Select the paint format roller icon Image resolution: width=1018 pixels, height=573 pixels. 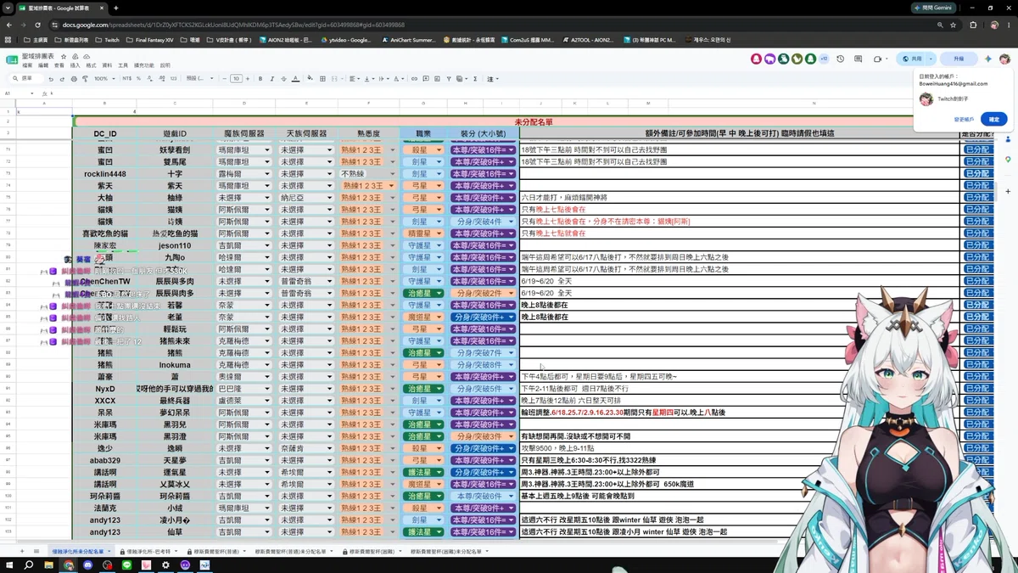point(84,79)
